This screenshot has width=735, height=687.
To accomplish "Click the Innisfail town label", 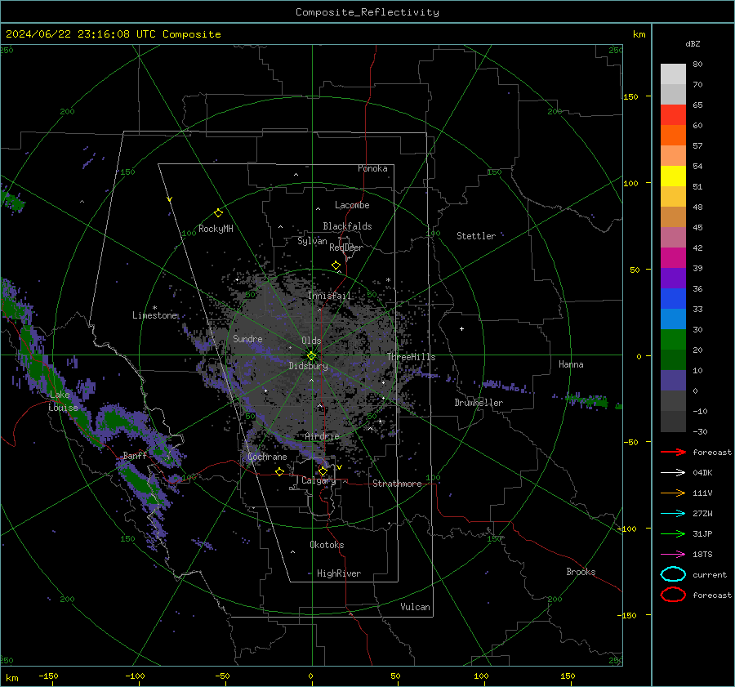I will [330, 296].
